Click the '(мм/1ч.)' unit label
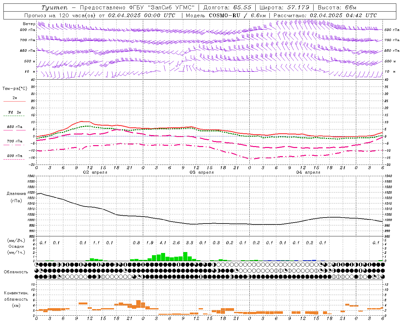The image size is (401, 321). click(16, 252)
